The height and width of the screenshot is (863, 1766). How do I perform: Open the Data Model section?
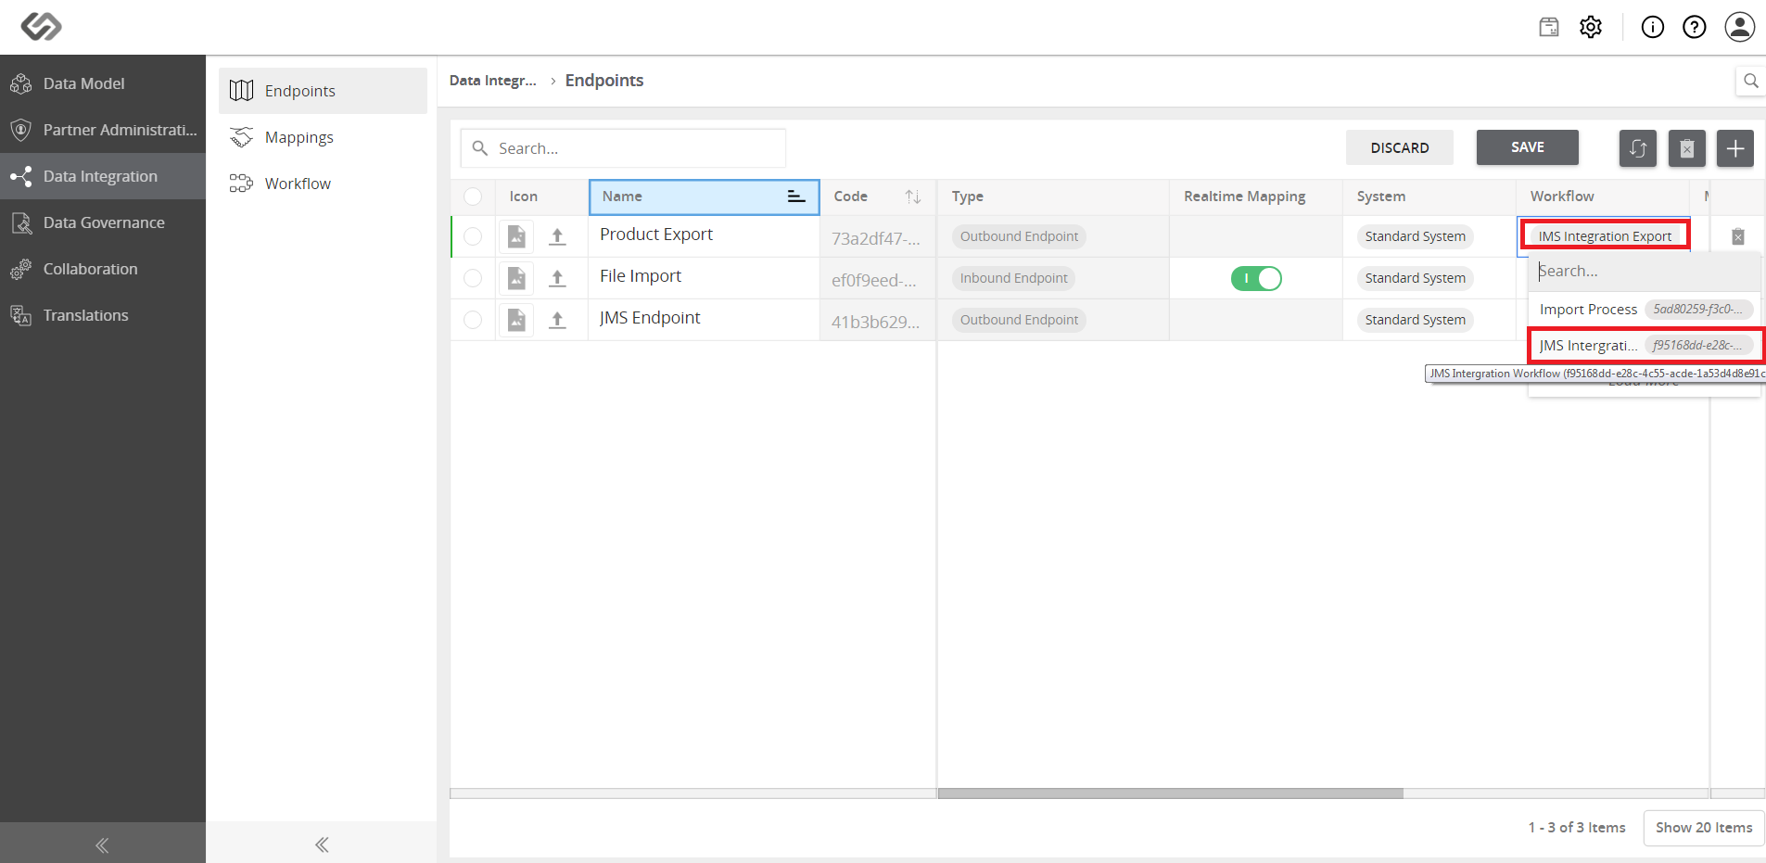click(x=103, y=83)
